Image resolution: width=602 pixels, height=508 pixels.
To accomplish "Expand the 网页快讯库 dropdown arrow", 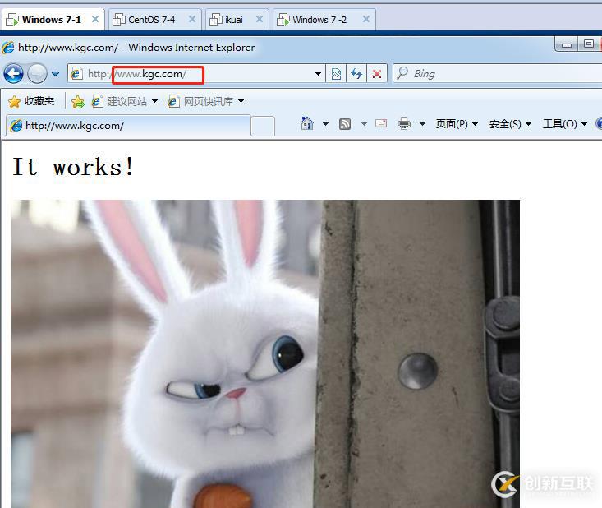I will pyautogui.click(x=241, y=100).
